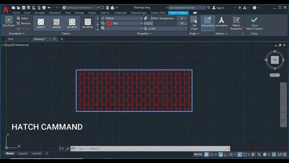Expand the Properties panel
Screen dimensions: 289x163
pos(144,34)
